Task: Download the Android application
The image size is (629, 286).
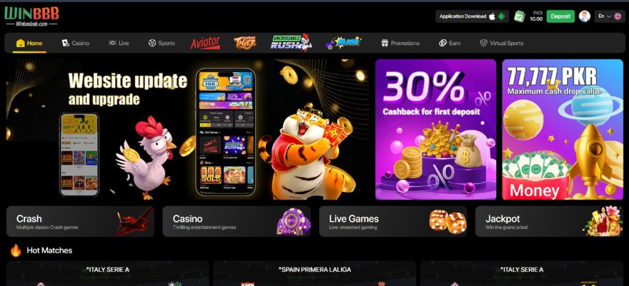Action: pyautogui.click(x=501, y=17)
